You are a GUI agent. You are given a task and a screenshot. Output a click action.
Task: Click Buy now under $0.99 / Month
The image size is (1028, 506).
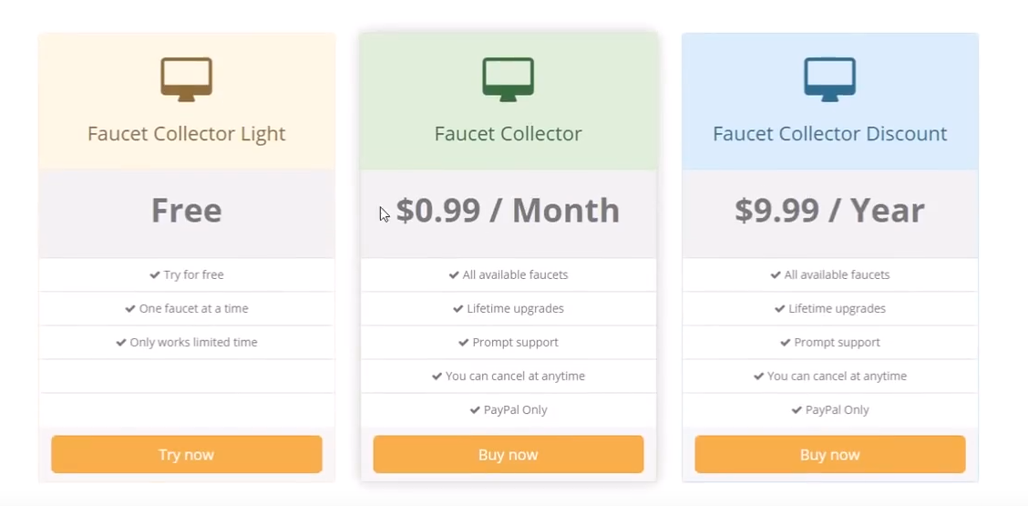click(509, 454)
